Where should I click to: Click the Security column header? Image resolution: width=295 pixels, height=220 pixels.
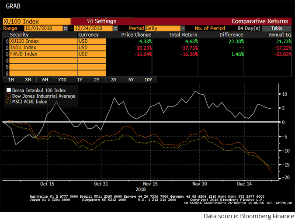[x=19, y=35]
